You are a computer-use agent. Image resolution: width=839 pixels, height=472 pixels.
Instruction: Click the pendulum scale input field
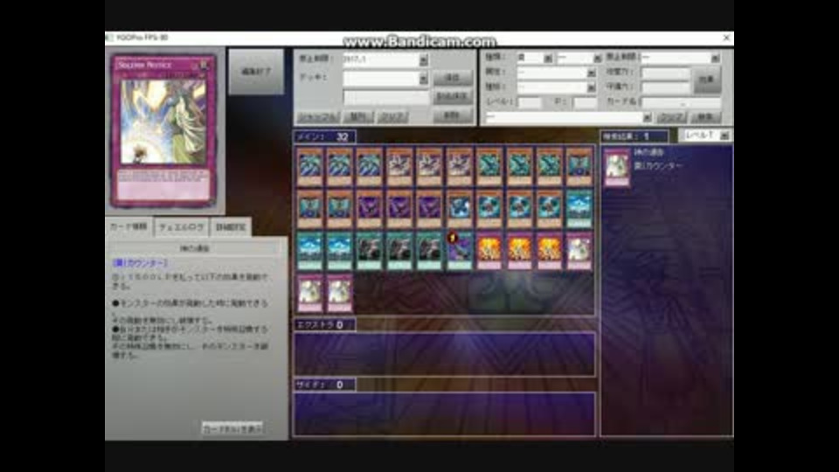(585, 101)
